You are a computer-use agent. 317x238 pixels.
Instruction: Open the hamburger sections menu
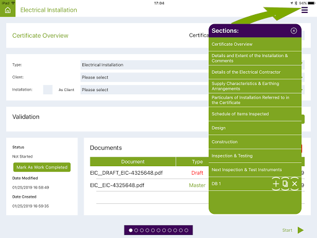point(305,10)
